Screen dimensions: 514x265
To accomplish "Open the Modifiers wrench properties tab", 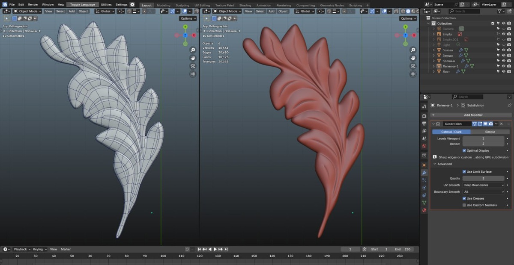I will pyautogui.click(x=424, y=173).
